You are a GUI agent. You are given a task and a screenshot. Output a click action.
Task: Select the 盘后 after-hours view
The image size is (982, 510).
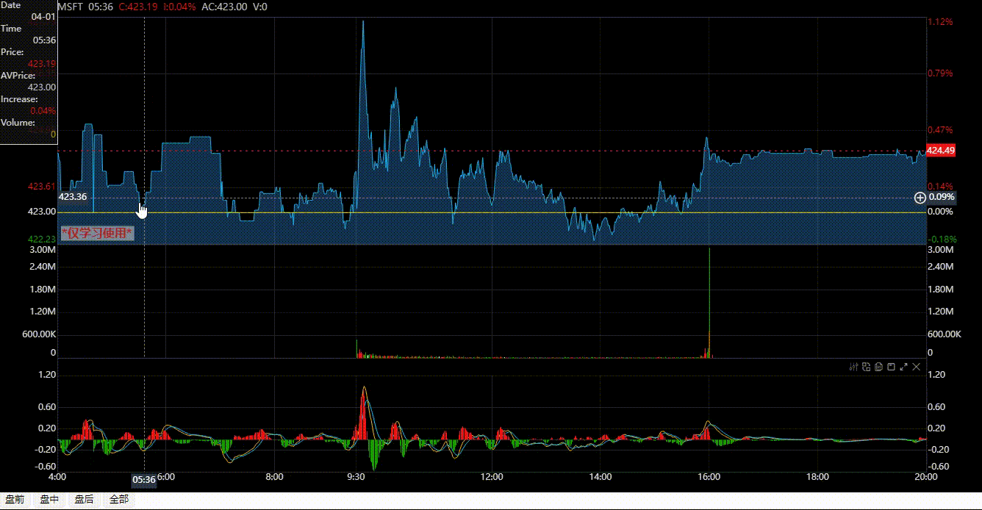82,498
